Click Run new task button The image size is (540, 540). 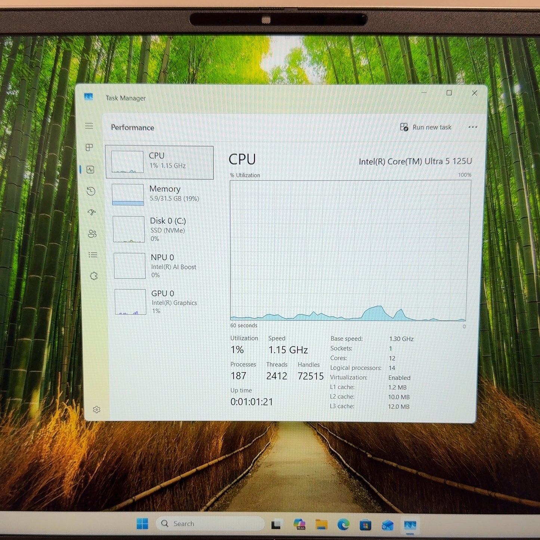[x=426, y=127]
